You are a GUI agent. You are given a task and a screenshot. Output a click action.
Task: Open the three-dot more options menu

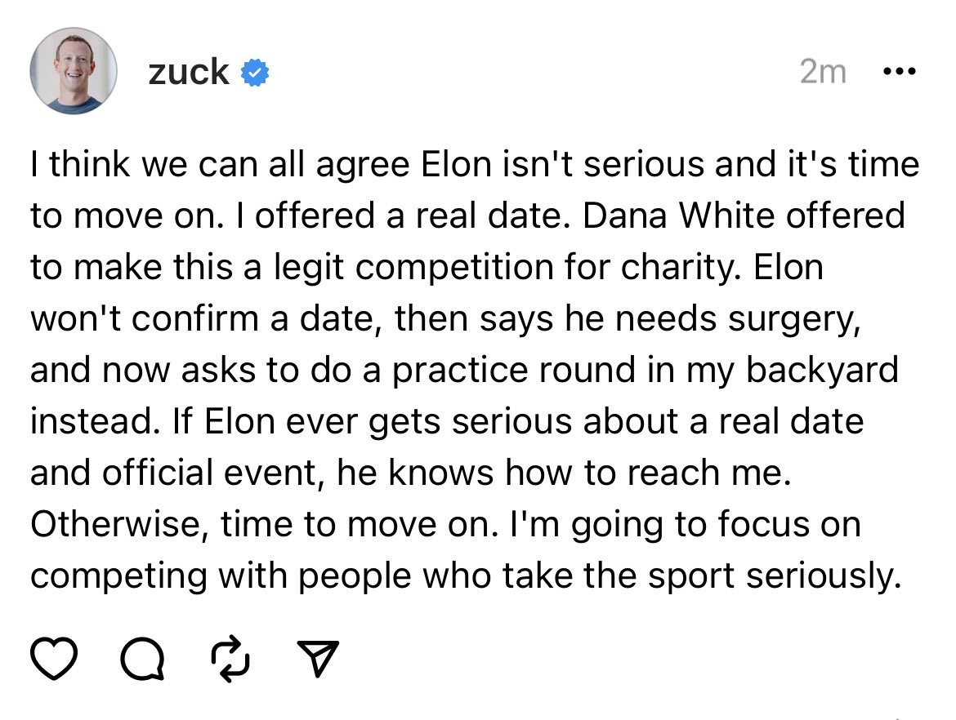(x=900, y=72)
